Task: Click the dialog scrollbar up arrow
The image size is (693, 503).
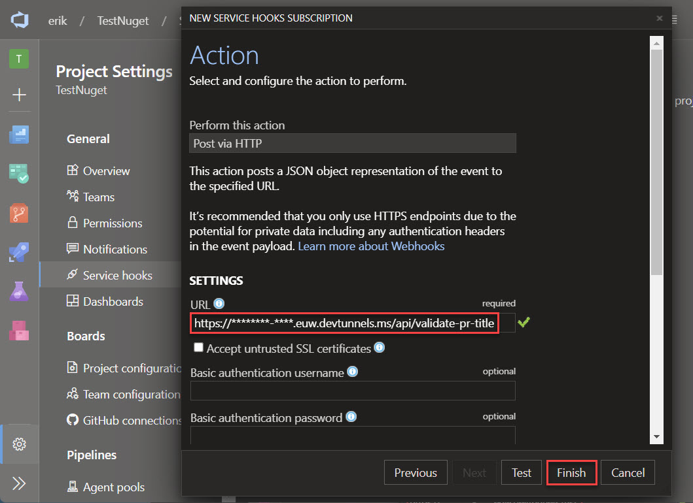Action: pos(656,43)
